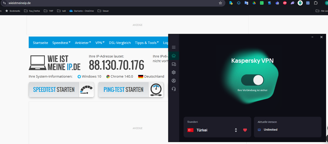Screen dimensions: 328x144
Task: Toggle the Kaspersky VPN connection switch
Action: 252,80
